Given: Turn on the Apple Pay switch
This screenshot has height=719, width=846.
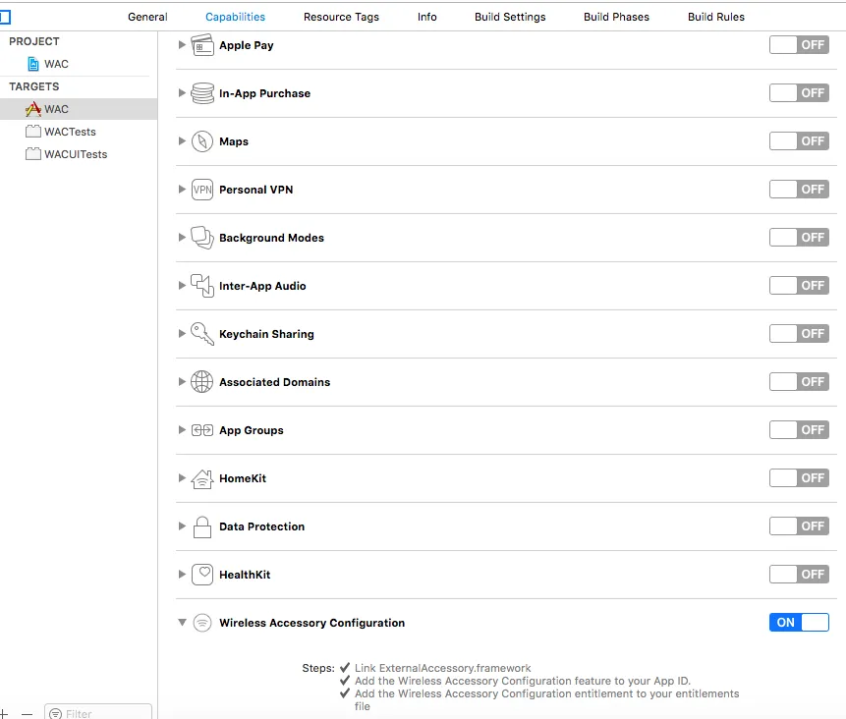Looking at the screenshot, I should point(799,45).
